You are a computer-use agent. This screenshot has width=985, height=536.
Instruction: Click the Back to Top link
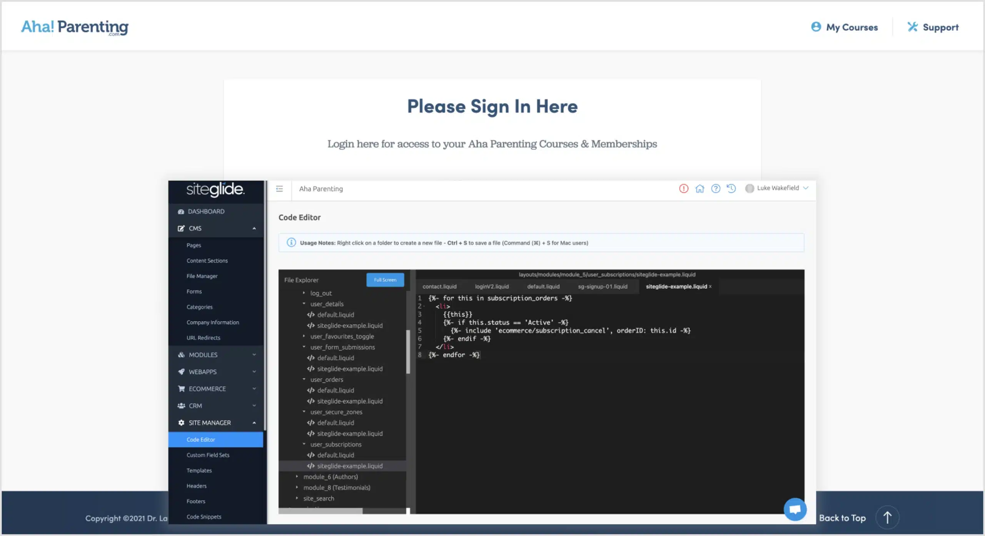(843, 518)
